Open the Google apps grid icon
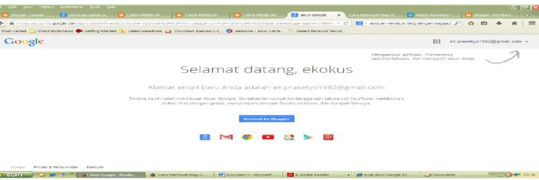Screen dimensions: 539x180 [x=437, y=41]
